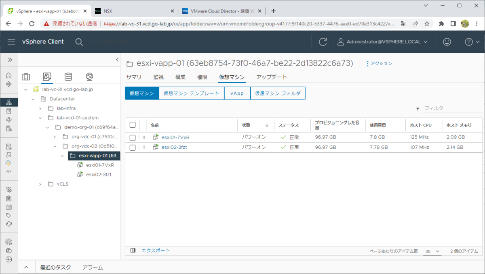Open Shortcuts icon in sidebar
485x274 pixels.
(x=9, y=84)
